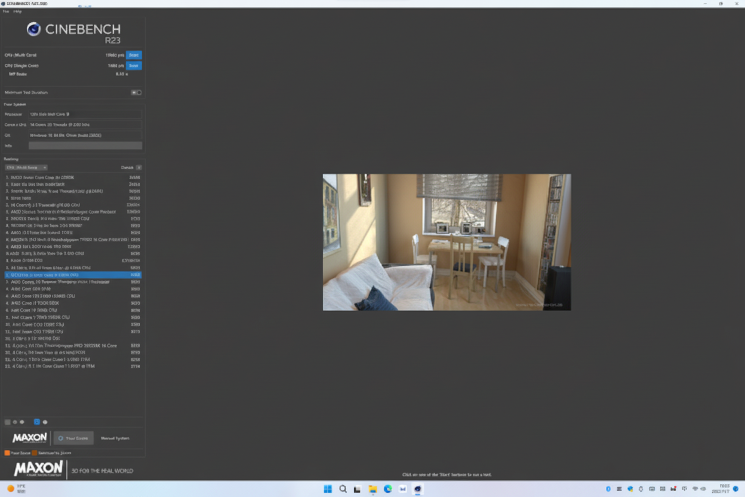Image resolution: width=745 pixels, height=497 pixels.
Task: Click the orange Your Score legend swatch
Action: pos(7,453)
